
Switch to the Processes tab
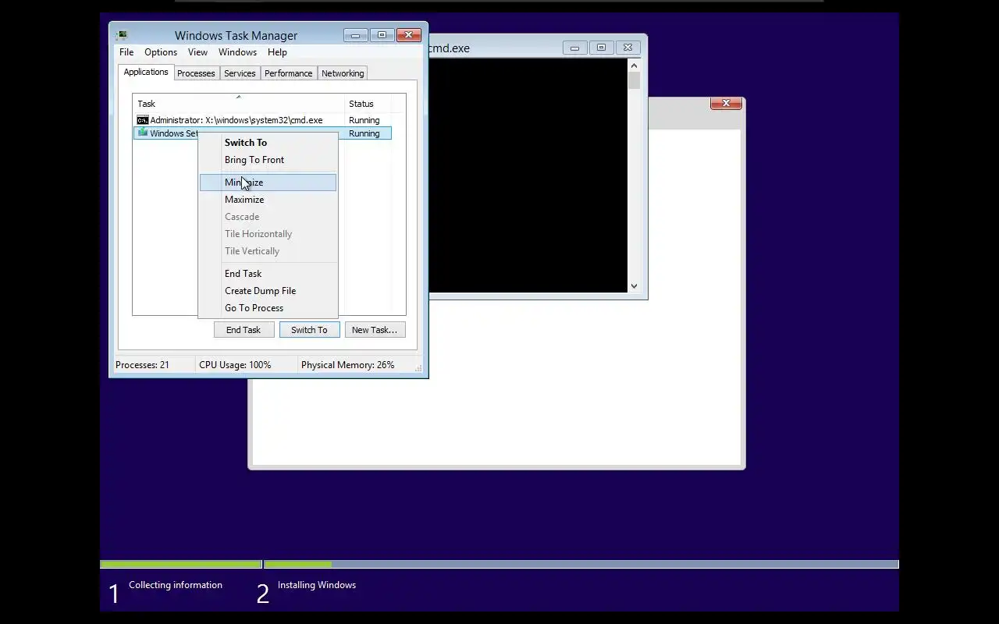pos(196,73)
